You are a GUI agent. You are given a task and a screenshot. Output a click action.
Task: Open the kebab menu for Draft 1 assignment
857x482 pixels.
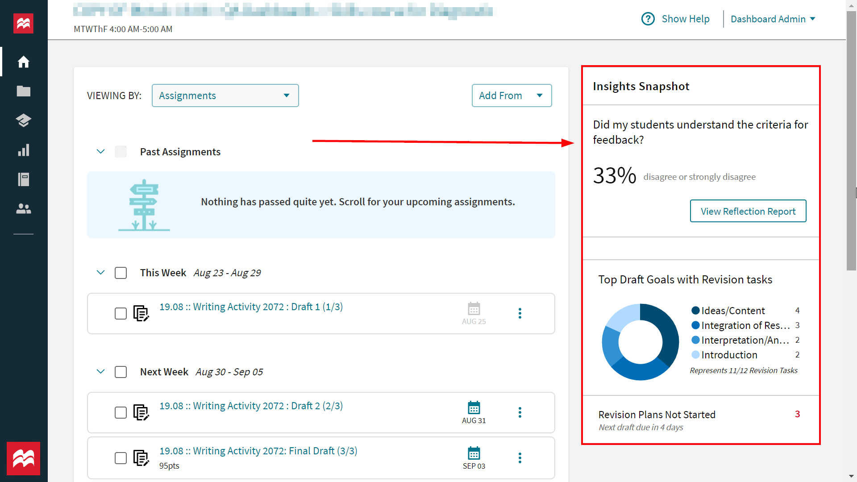click(520, 313)
